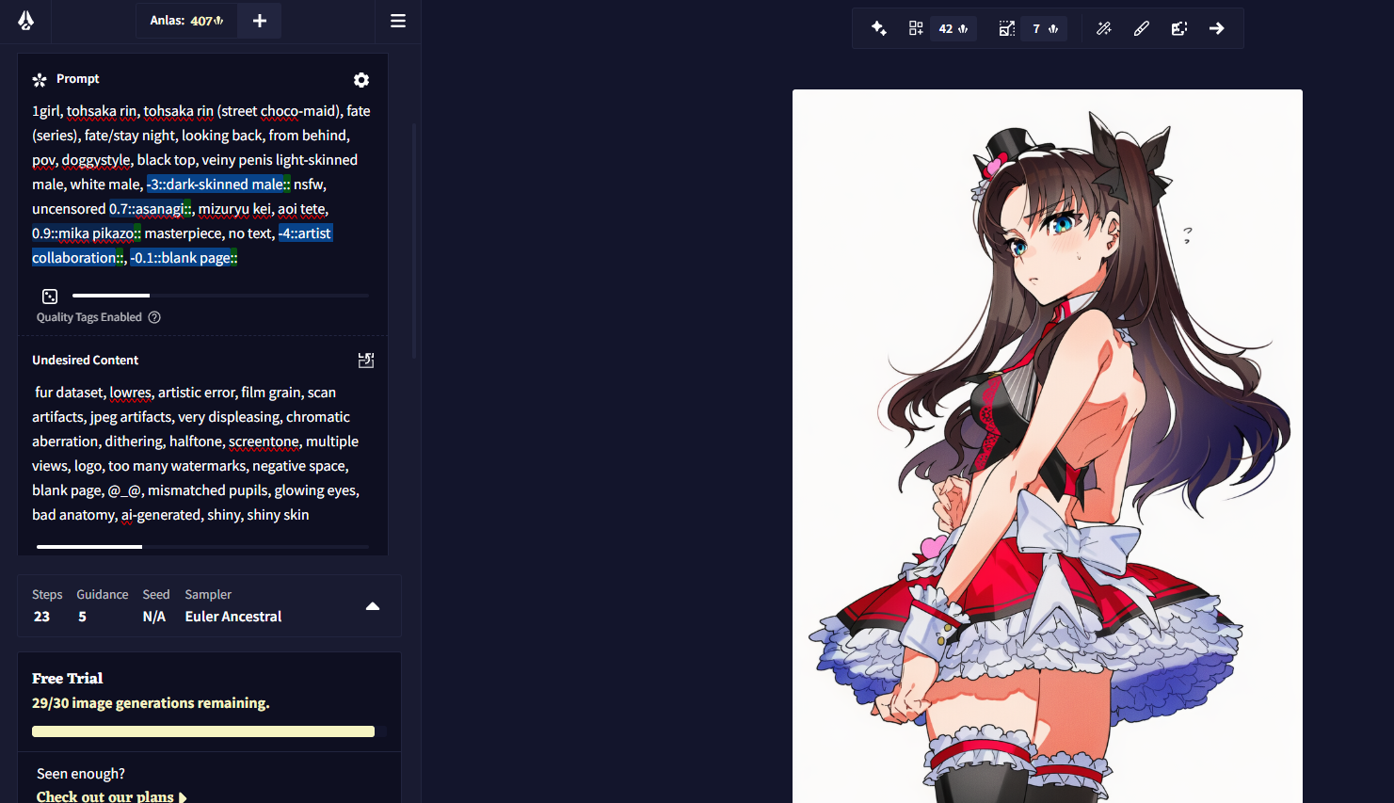
Task: Click the Undesired Content preset icon
Action: click(366, 361)
